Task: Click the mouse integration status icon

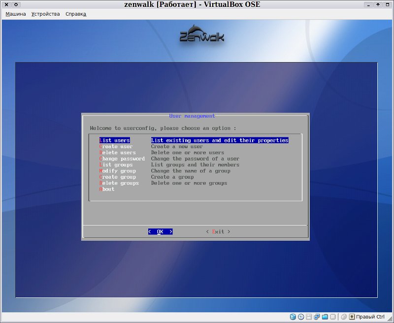Action: coord(344,317)
